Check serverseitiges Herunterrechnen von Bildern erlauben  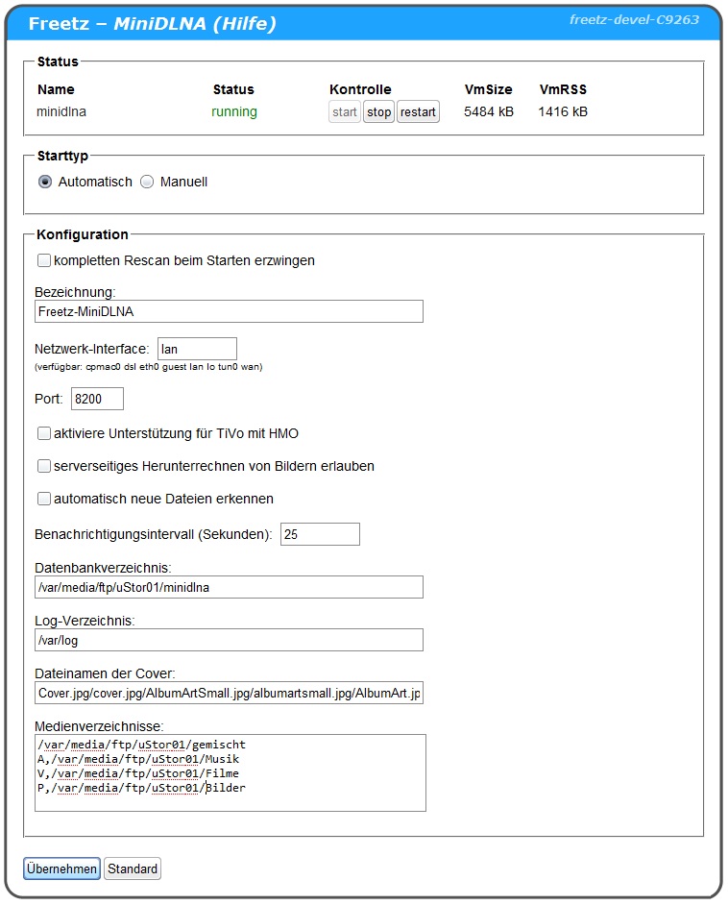click(44, 466)
